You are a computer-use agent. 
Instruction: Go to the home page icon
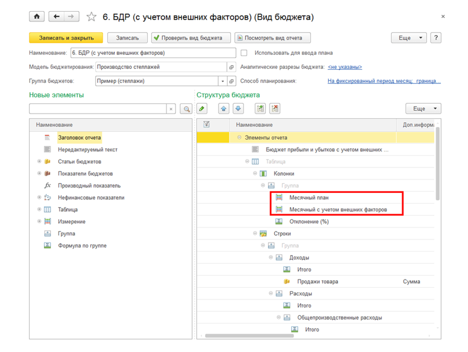tap(36, 16)
